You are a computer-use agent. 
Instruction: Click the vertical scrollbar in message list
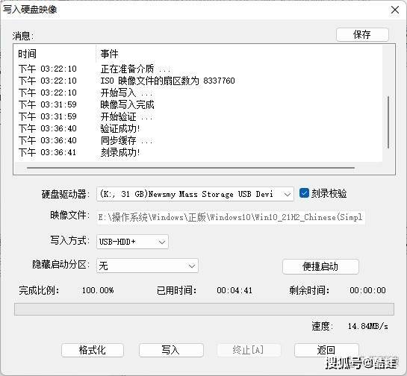pos(388,122)
